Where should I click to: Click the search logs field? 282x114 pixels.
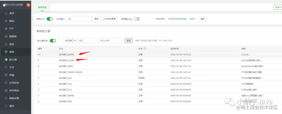click(x=278, y=7)
